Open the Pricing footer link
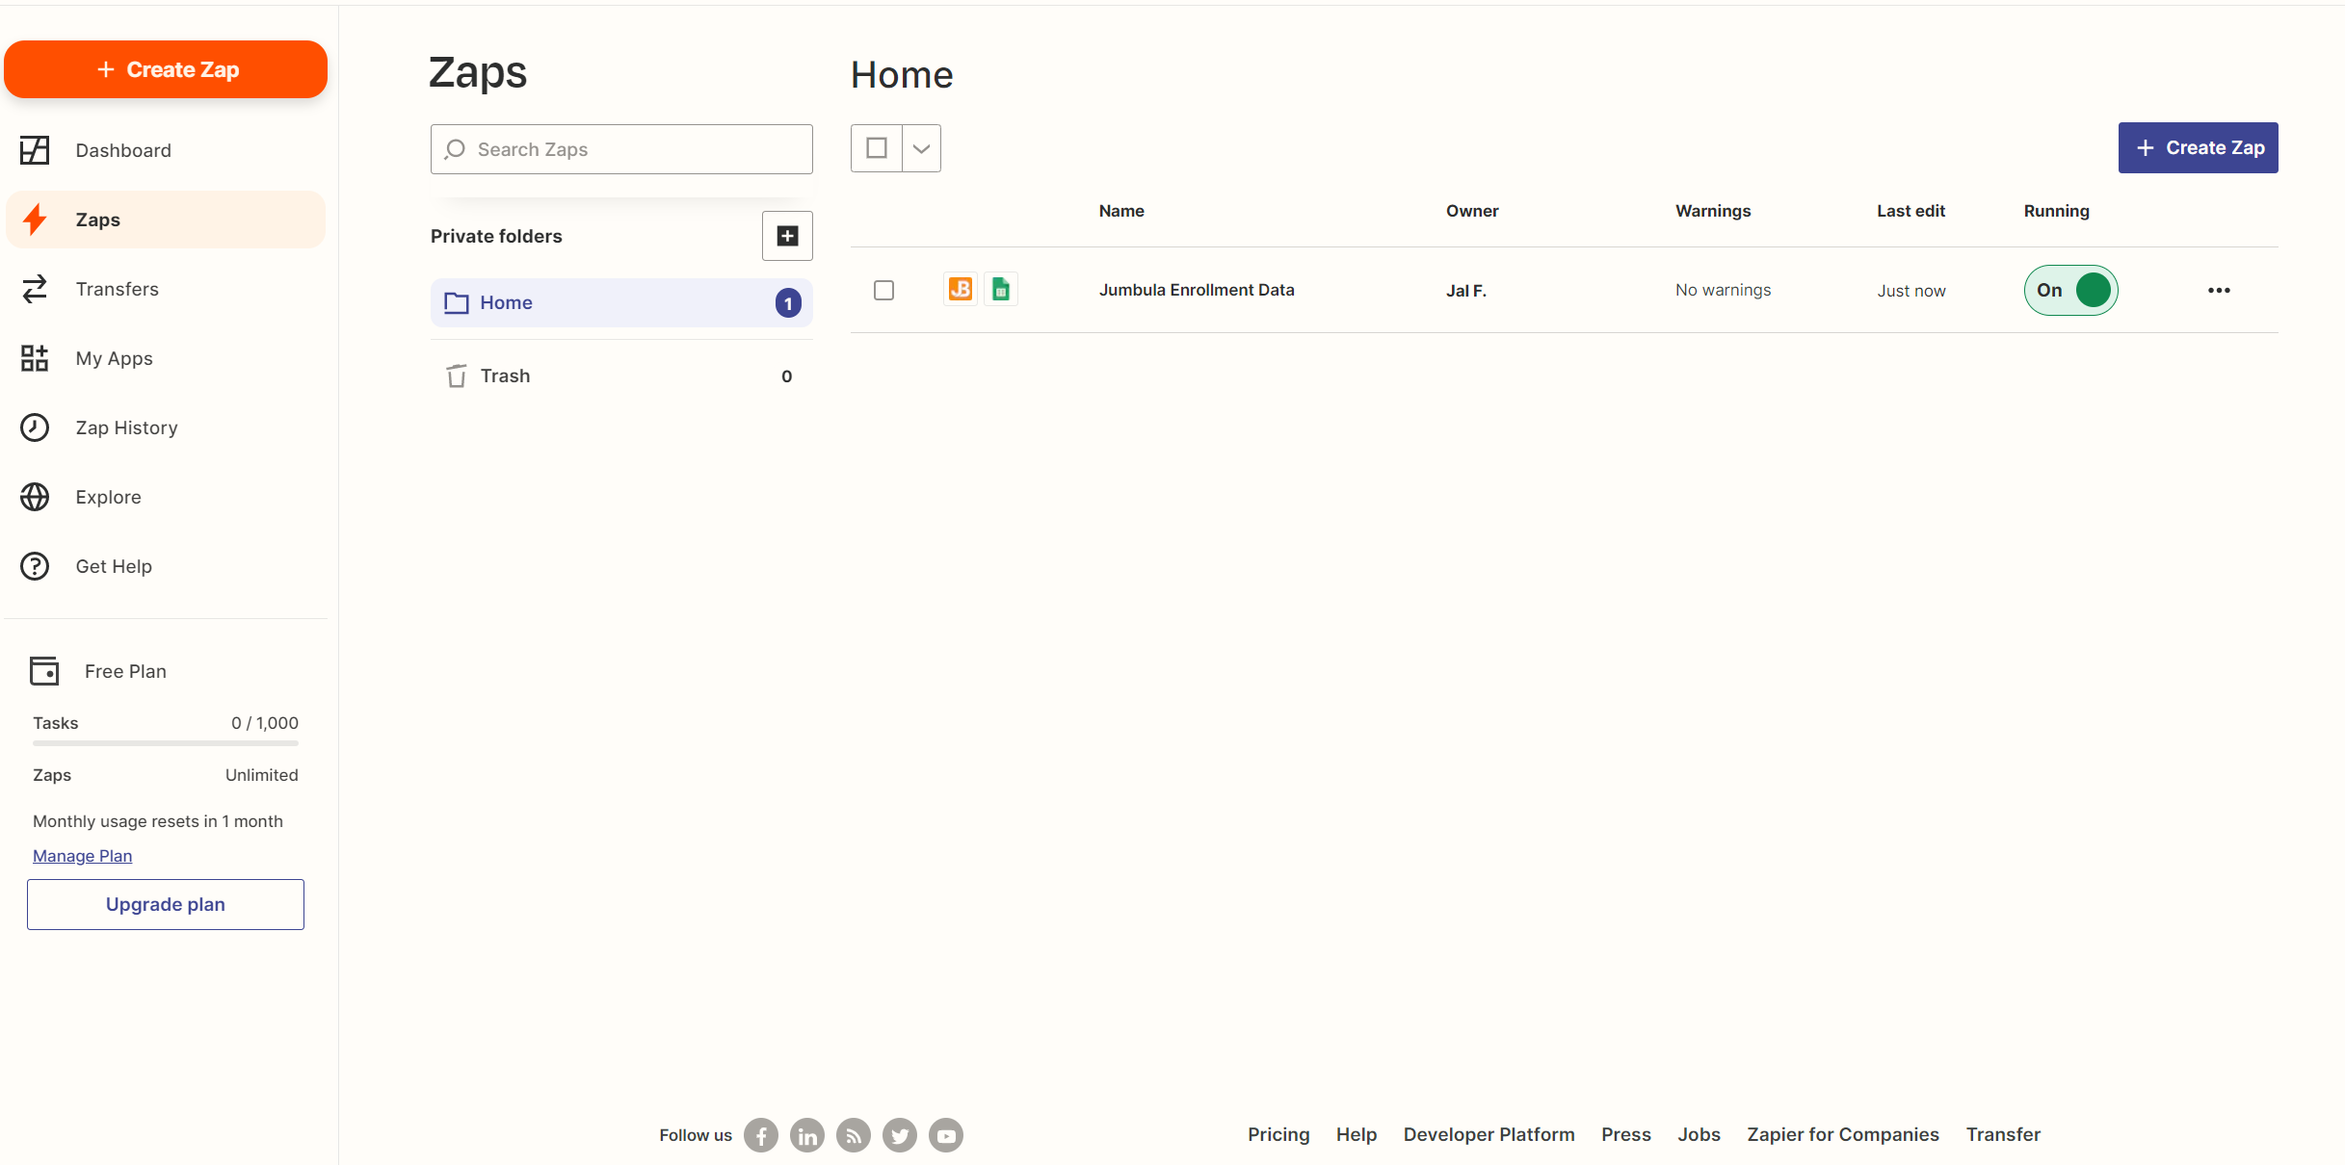 click(x=1278, y=1134)
